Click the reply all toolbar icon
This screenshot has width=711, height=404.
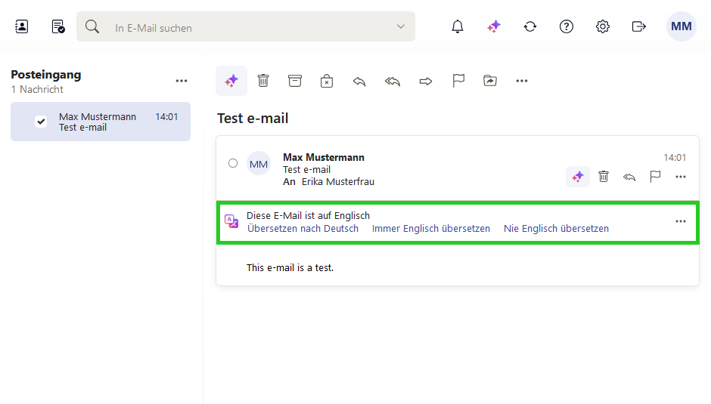click(393, 82)
